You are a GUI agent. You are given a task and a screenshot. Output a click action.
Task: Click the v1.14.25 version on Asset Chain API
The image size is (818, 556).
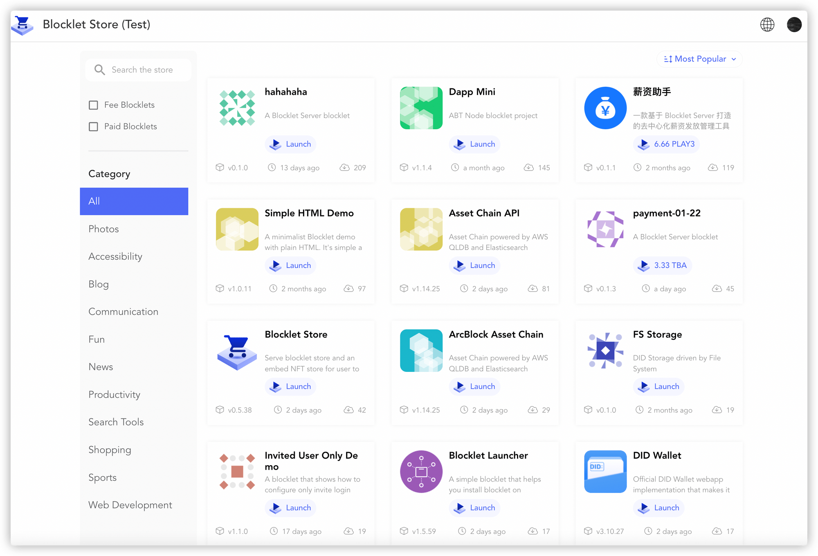pos(426,289)
